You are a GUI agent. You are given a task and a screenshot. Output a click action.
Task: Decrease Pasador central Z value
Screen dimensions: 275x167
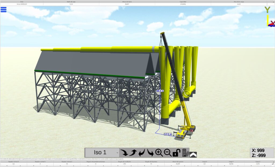(x=60, y=166)
